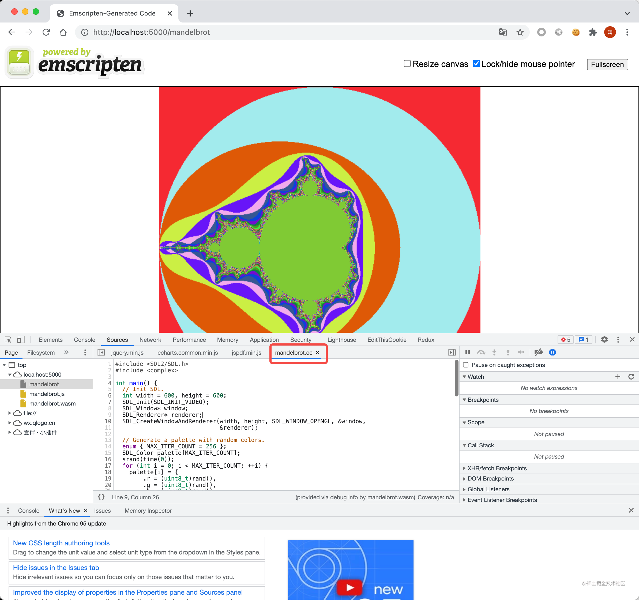Screen dimensions: 639x600
Task: Click the source editor vertical scrollbar
Action: coord(456,378)
